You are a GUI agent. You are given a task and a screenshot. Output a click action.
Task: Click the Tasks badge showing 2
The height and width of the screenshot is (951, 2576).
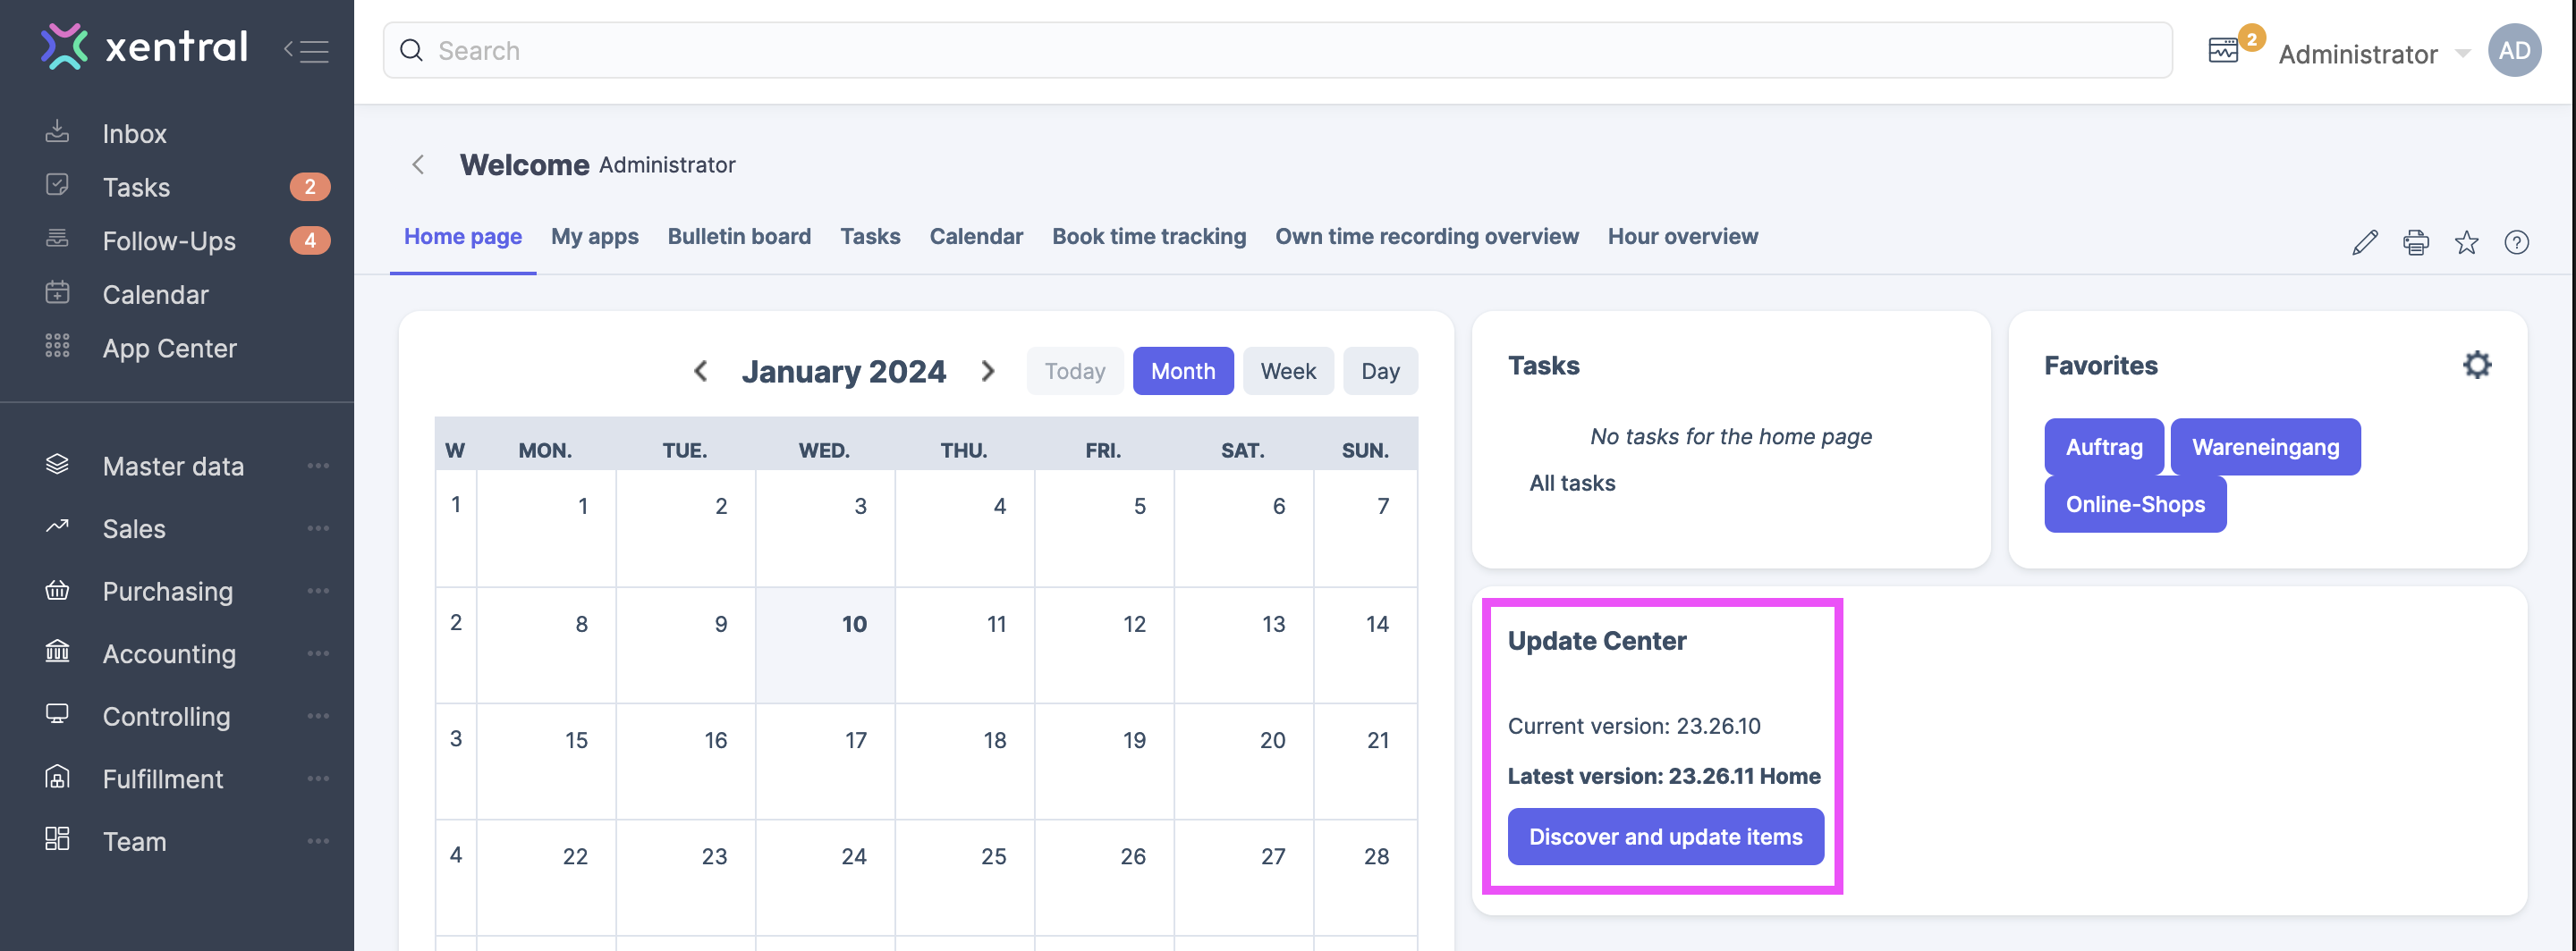(x=309, y=187)
